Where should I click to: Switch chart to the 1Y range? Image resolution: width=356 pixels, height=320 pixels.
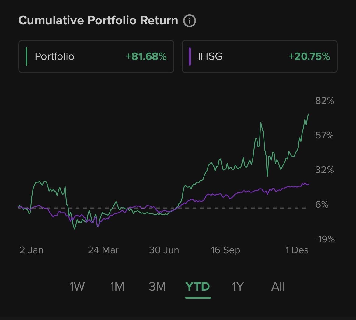point(238,286)
